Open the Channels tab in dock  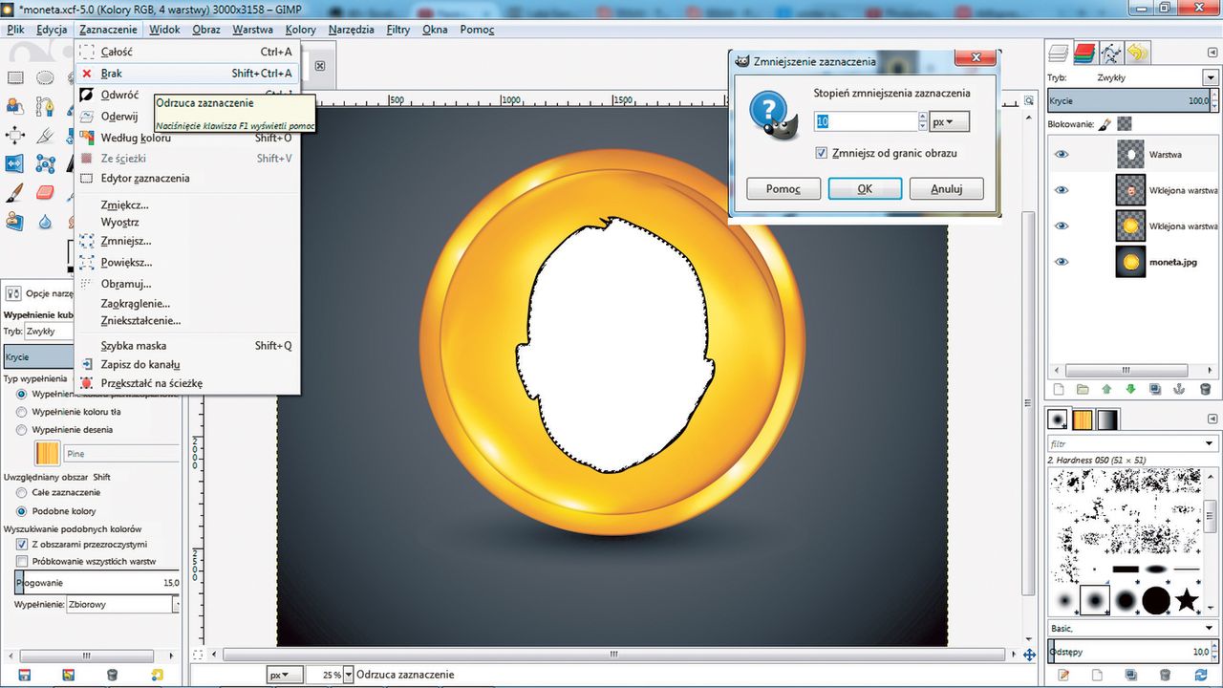point(1084,53)
